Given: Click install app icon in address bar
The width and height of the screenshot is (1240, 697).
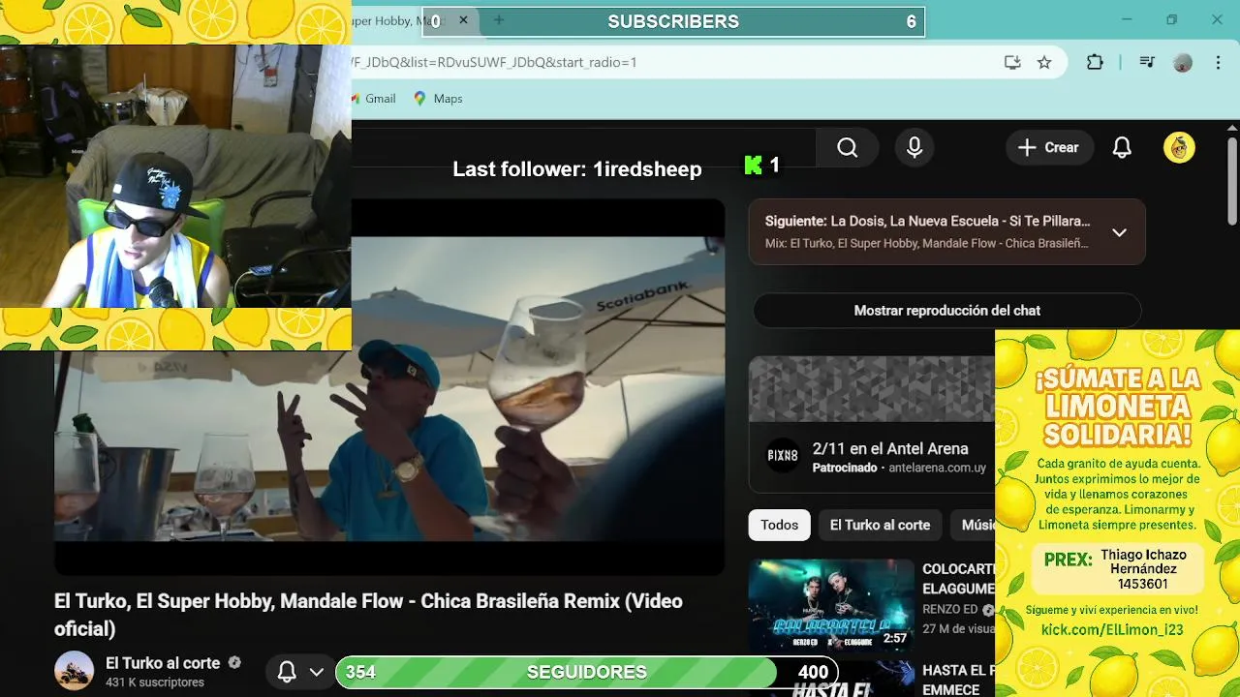Looking at the screenshot, I should click(1012, 62).
